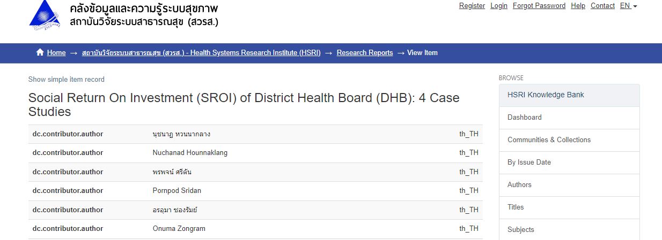Viewport: 662px width, 240px height.
Task: Open the Help page
Action: (578, 6)
